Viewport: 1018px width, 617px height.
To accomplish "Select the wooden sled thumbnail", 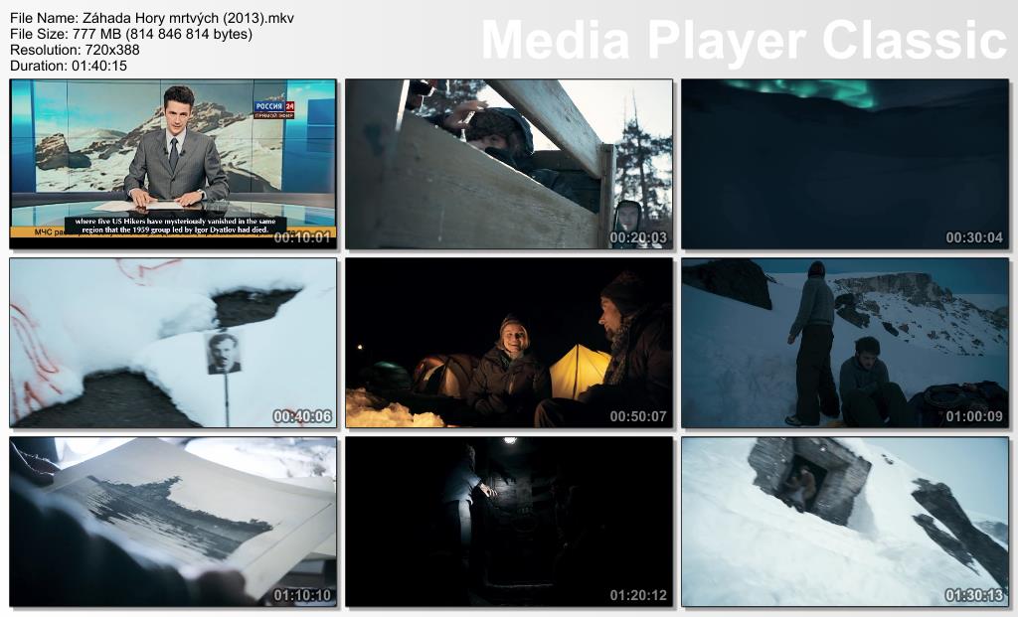I will (508, 164).
